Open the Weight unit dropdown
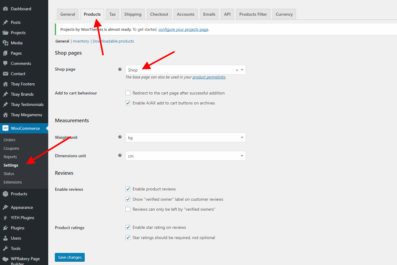The image size is (397, 265). pos(185,138)
